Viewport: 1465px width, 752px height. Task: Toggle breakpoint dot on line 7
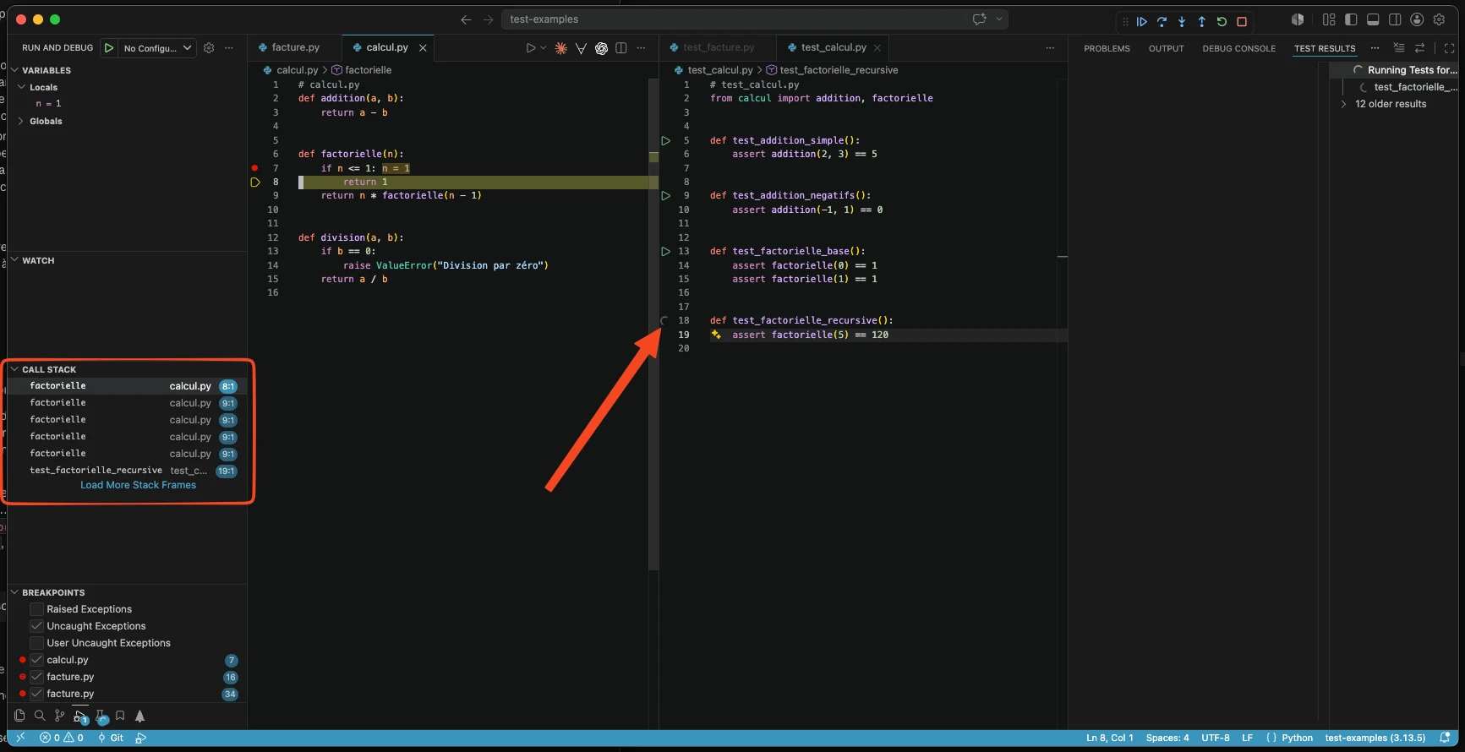coord(254,168)
